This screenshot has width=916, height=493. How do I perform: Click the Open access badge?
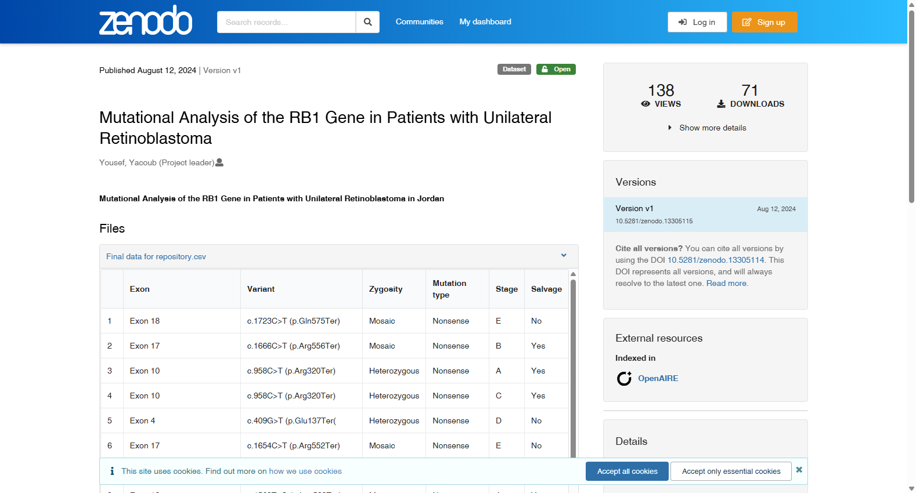pyautogui.click(x=556, y=69)
